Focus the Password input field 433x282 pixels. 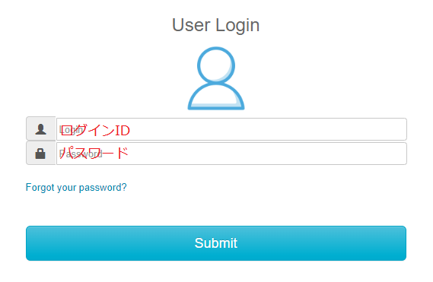(x=231, y=154)
